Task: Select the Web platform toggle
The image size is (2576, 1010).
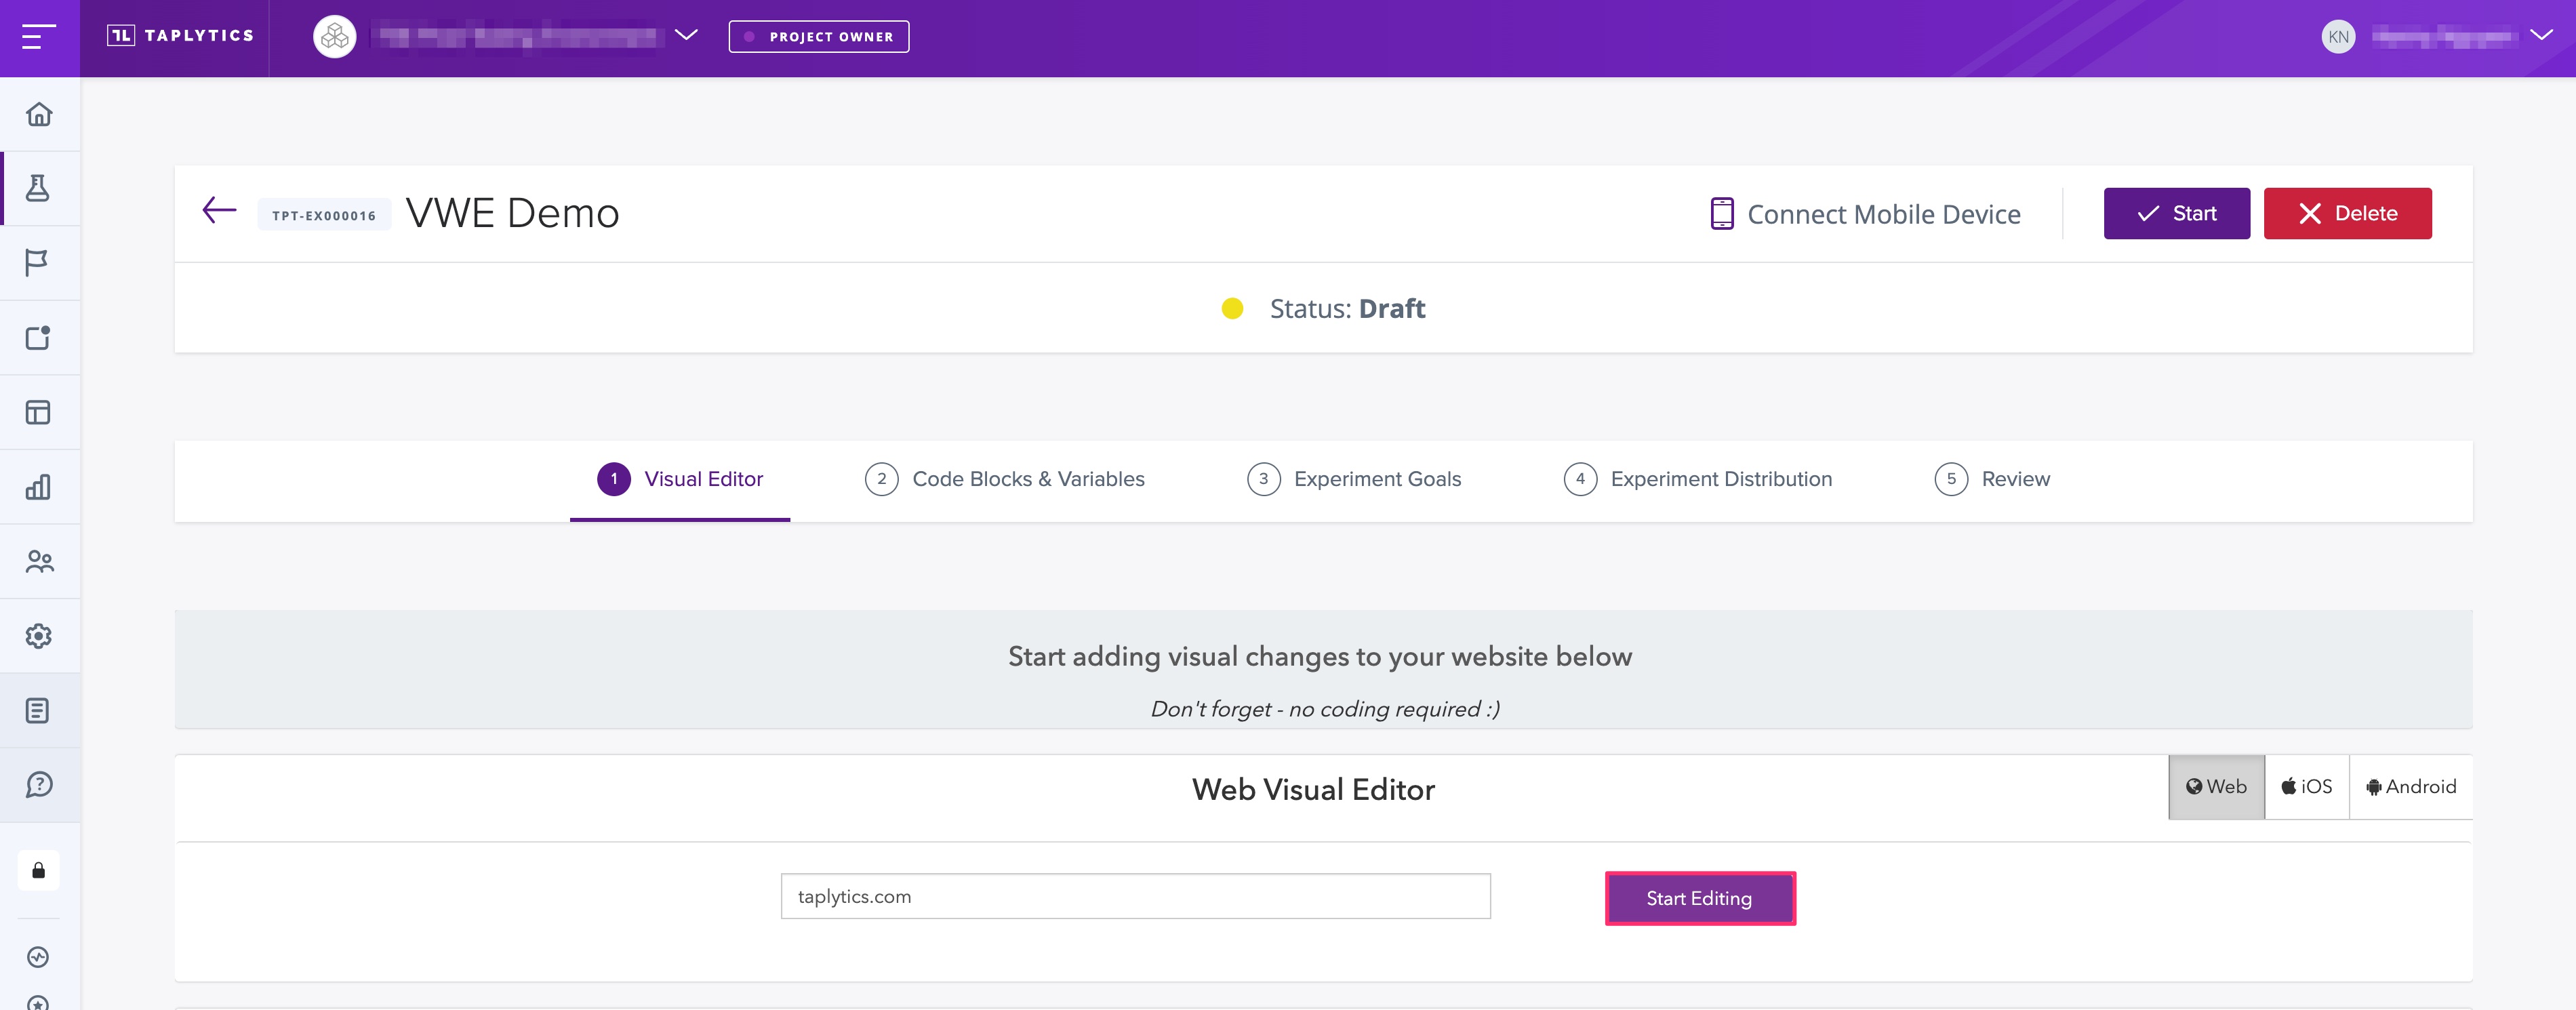Action: pos(2216,787)
